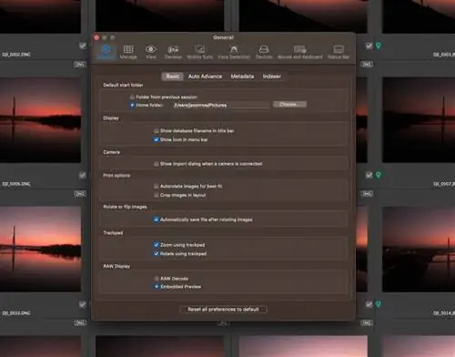Image resolution: width=455 pixels, height=357 pixels.
Task: Disable Show icon in menu bar
Action: (157, 139)
